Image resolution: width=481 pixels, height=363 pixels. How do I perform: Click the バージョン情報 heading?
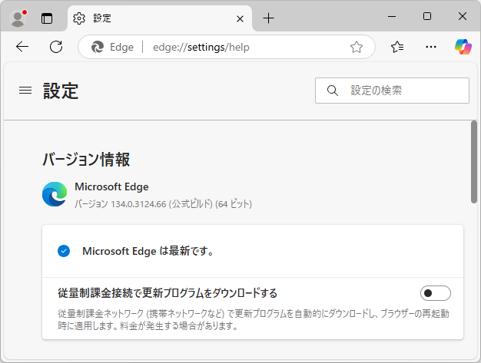pos(86,160)
